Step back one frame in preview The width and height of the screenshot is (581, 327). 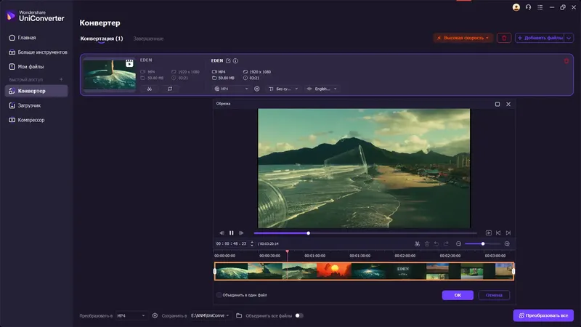coord(222,233)
